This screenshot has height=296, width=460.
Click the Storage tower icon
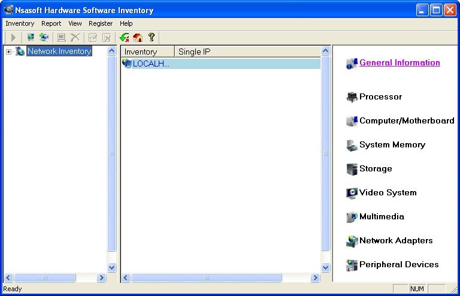pyautogui.click(x=352, y=169)
